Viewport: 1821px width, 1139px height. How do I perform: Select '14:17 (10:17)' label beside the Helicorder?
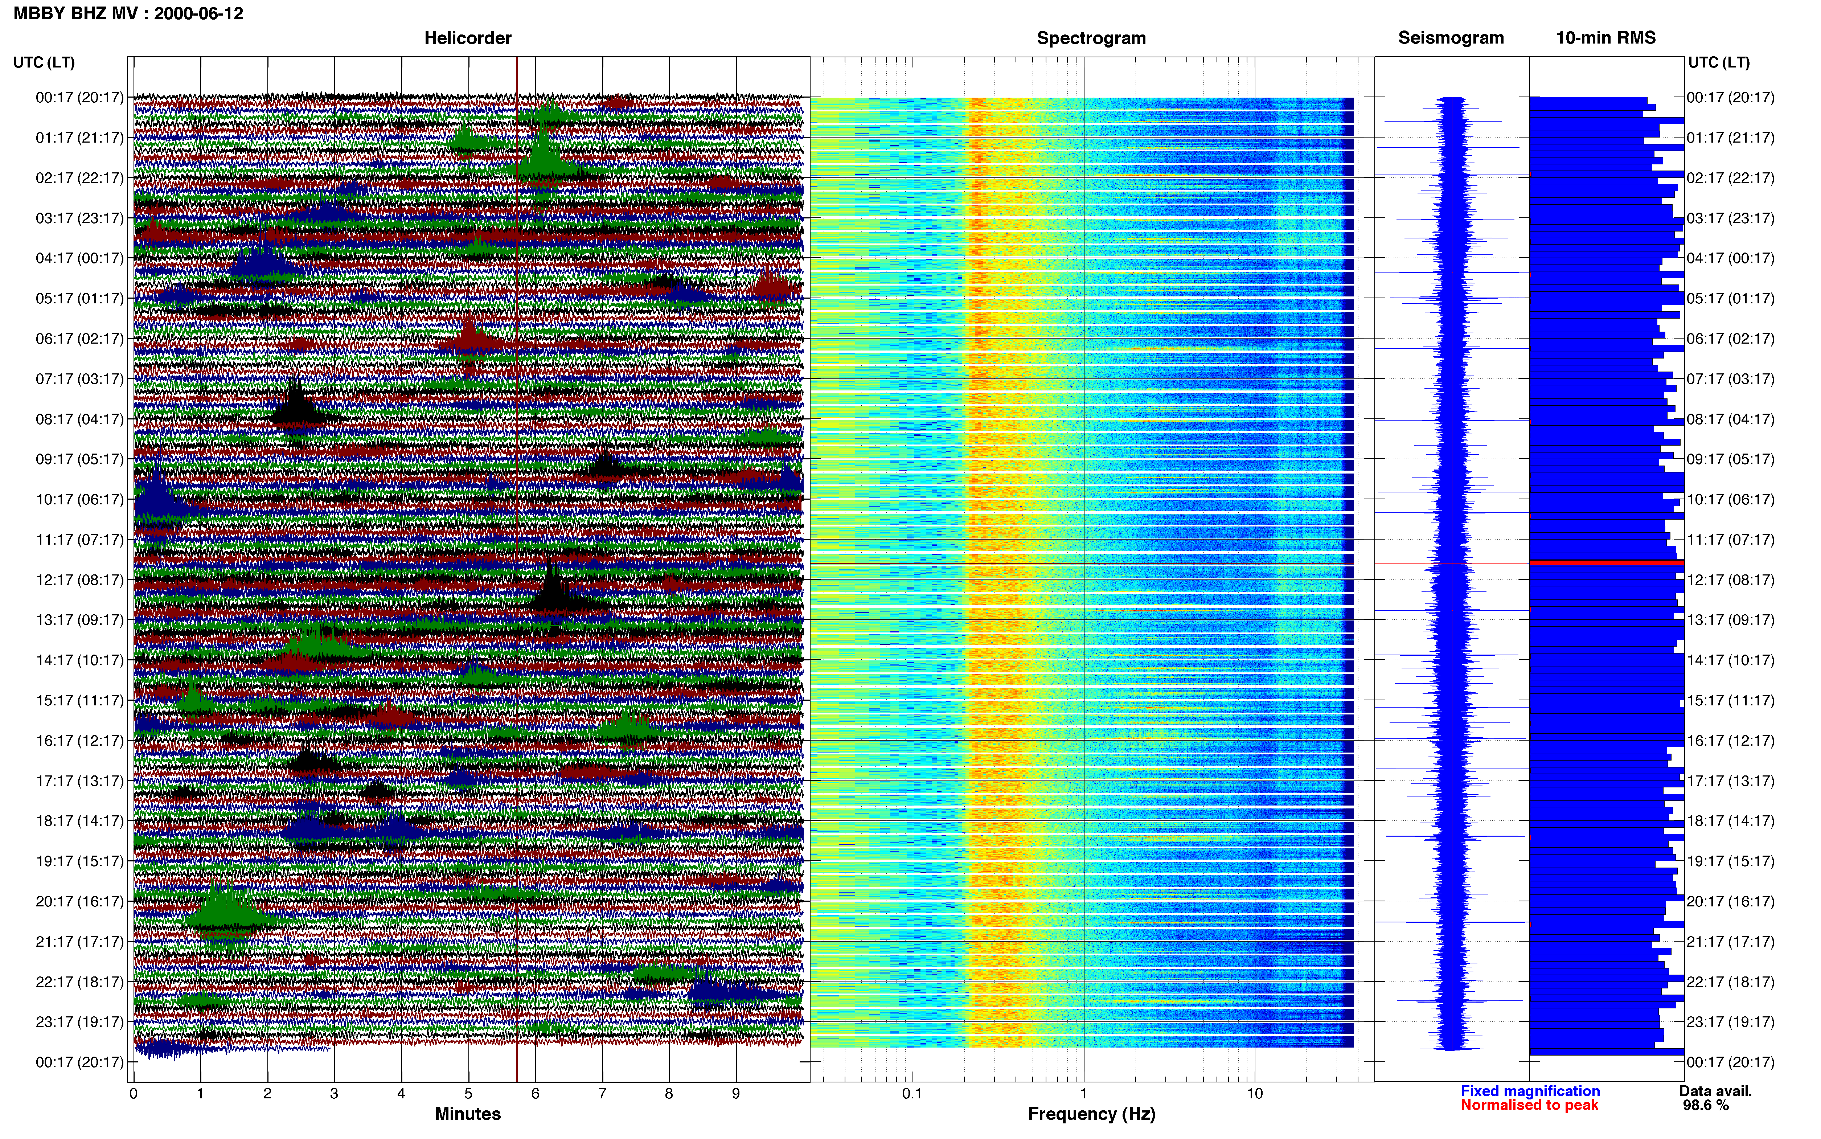coord(80,661)
